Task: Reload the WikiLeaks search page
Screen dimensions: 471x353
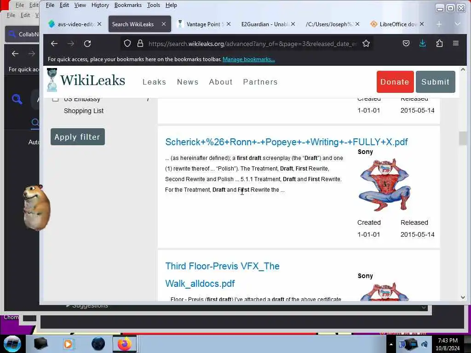Action: 87,44
